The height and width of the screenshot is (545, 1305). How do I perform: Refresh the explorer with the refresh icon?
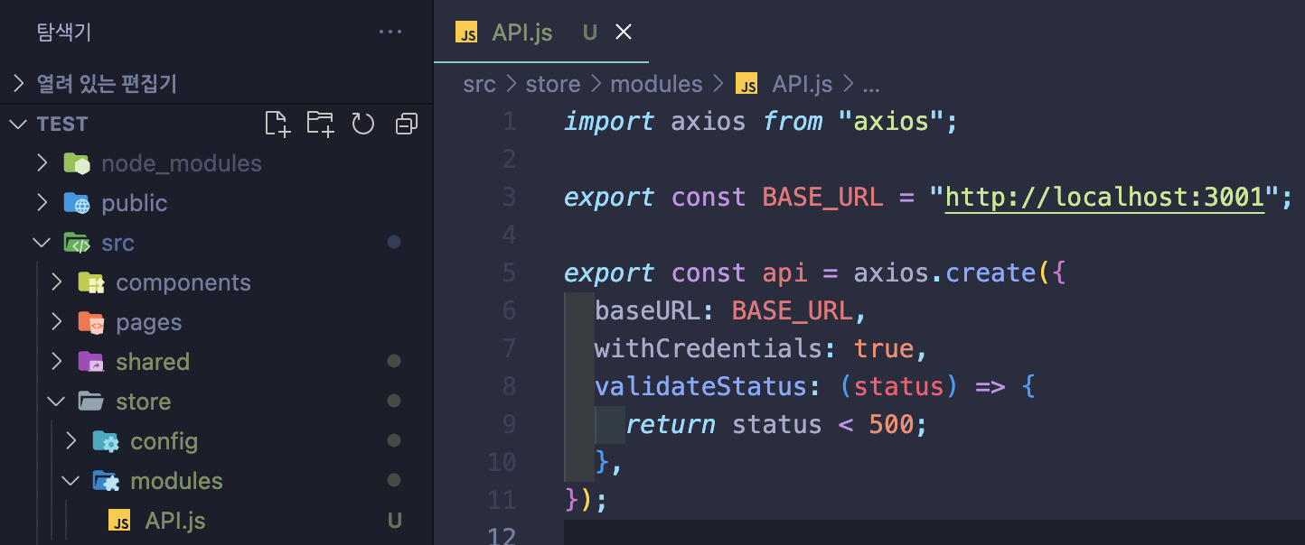[363, 124]
